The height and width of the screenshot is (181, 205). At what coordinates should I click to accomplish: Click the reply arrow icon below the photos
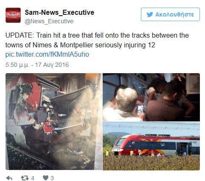pos(9,178)
